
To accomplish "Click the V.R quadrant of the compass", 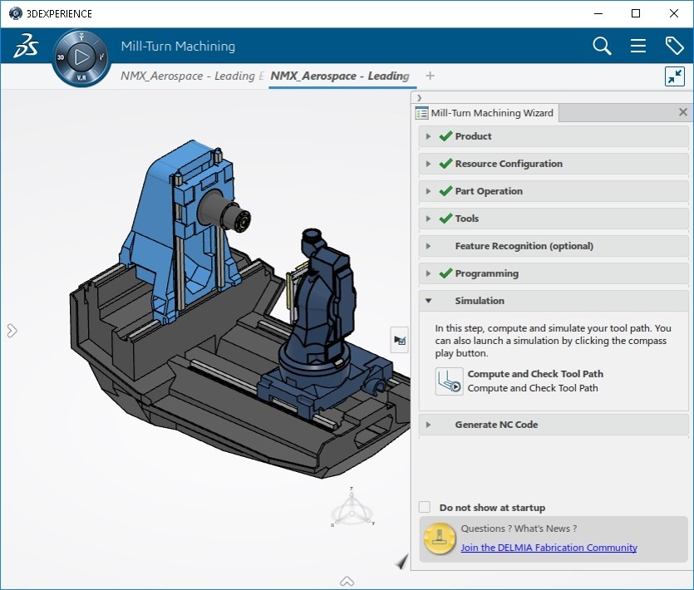I will (x=81, y=78).
